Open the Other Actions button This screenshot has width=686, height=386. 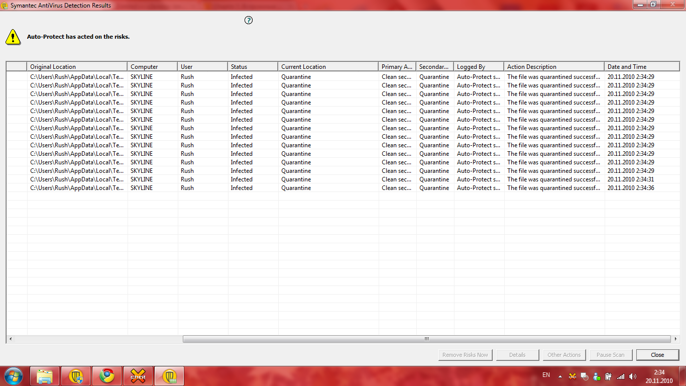click(x=564, y=355)
